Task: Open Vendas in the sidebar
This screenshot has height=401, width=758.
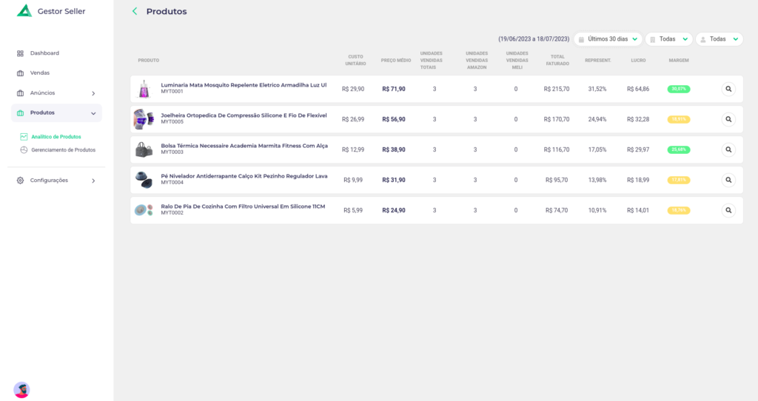Action: coord(40,73)
